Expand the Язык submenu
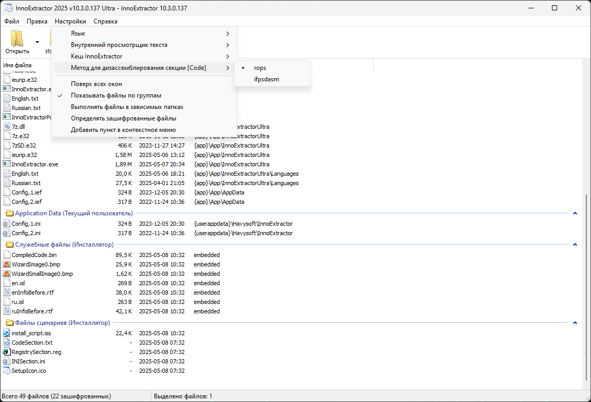The width and height of the screenshot is (591, 402). 144,33
